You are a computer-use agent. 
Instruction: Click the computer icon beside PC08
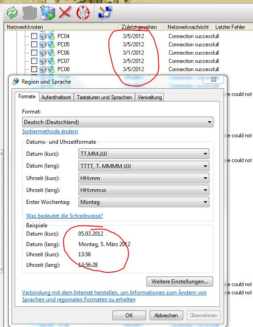coord(43,69)
